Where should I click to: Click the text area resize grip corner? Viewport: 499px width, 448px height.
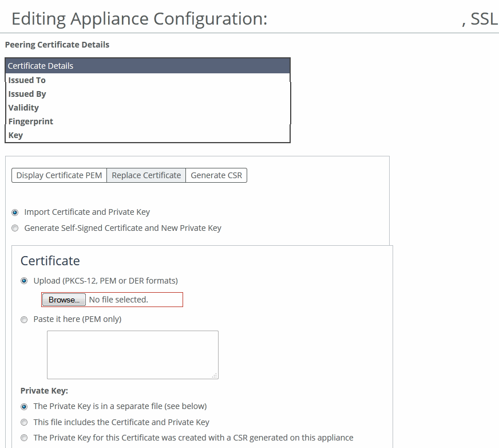215,375
